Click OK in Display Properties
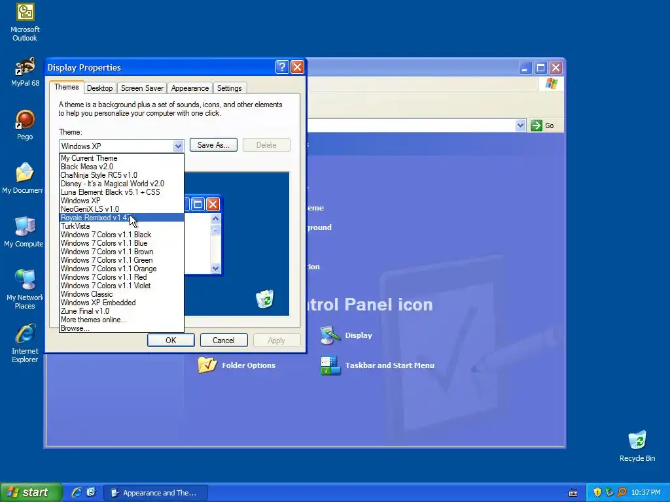Viewport: 670px width, 502px height. pyautogui.click(x=171, y=340)
